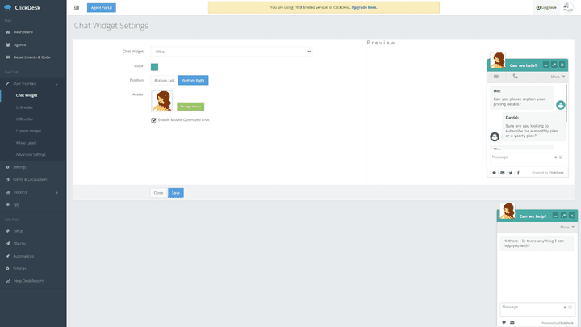Open Macros in sidebar

click(x=19, y=244)
